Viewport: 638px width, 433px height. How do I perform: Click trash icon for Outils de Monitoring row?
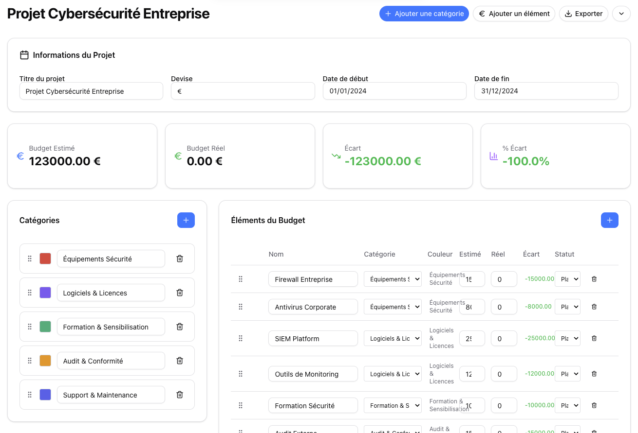(x=594, y=374)
